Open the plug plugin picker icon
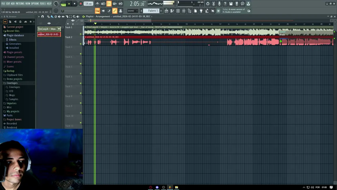Screen dimensions: 337x190 201,11
